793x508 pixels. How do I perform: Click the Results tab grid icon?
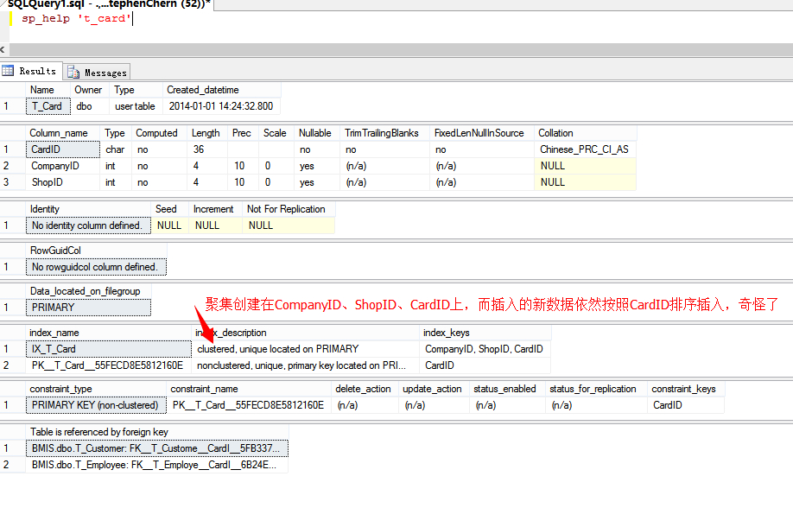9,72
